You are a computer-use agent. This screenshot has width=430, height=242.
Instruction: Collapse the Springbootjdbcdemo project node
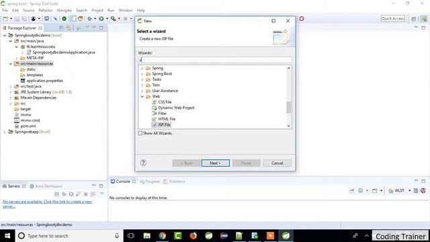pos(5,36)
